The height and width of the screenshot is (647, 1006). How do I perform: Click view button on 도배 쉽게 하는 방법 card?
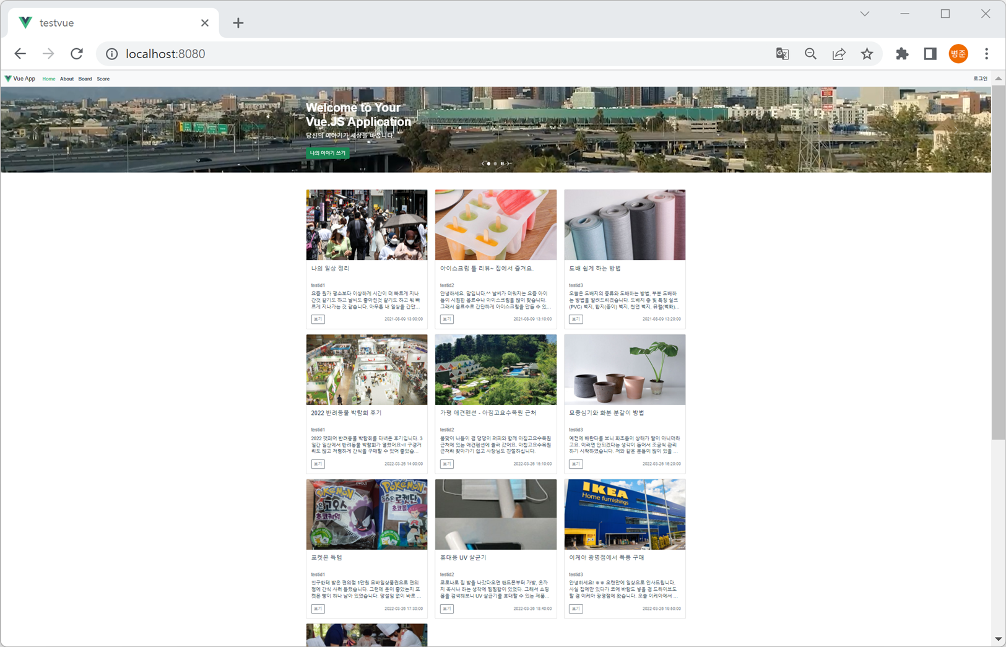click(x=576, y=319)
